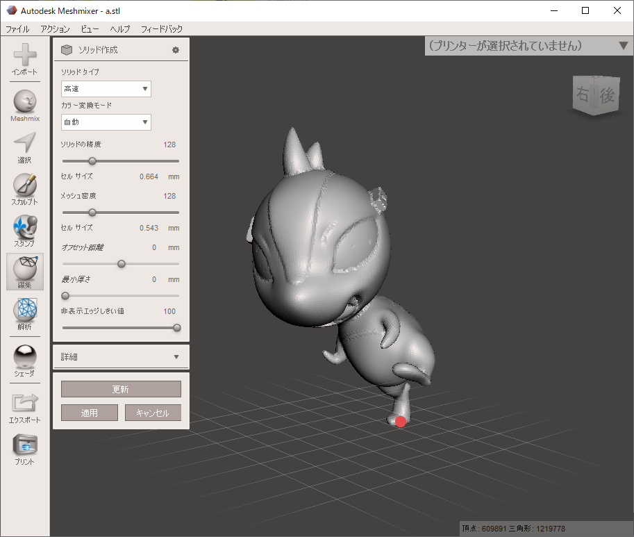The width and height of the screenshot is (634, 537).
Task: Click the solid cube icon in panel header
Action: coord(66,50)
